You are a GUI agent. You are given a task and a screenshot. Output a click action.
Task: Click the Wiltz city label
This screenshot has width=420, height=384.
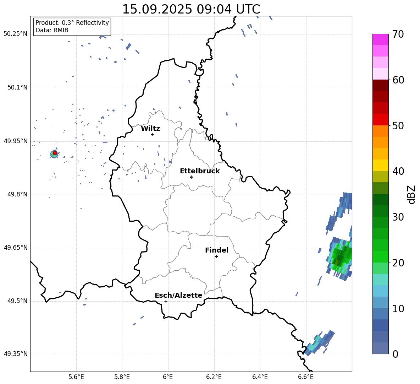click(x=150, y=129)
